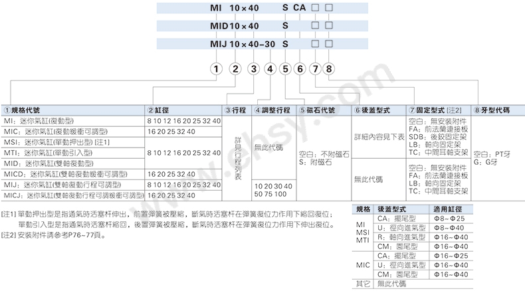Click bore sizes '8 10 12 16 20 25 32 40' in MI row

(x=184, y=121)
